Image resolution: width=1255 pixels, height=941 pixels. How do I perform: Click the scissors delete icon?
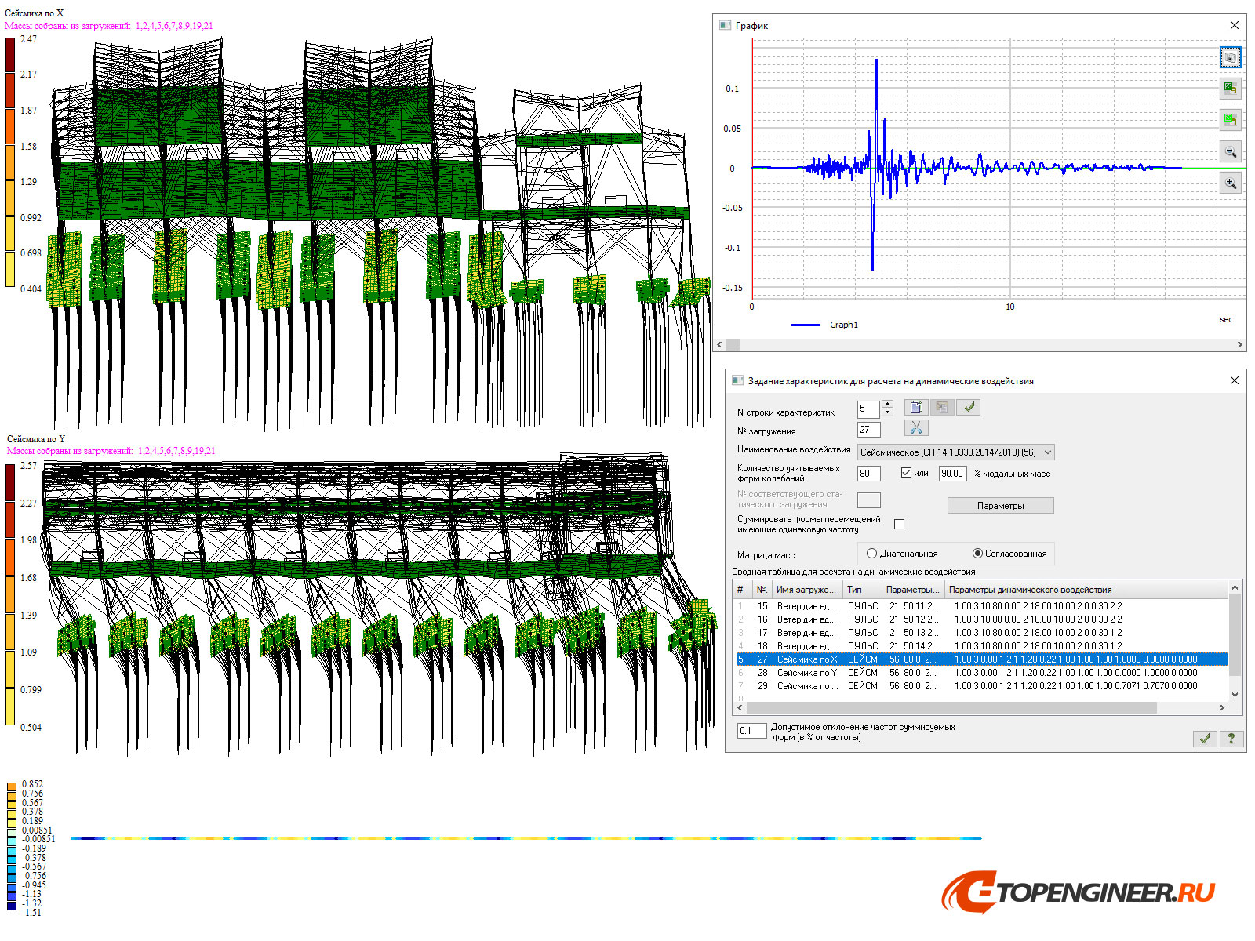click(915, 428)
